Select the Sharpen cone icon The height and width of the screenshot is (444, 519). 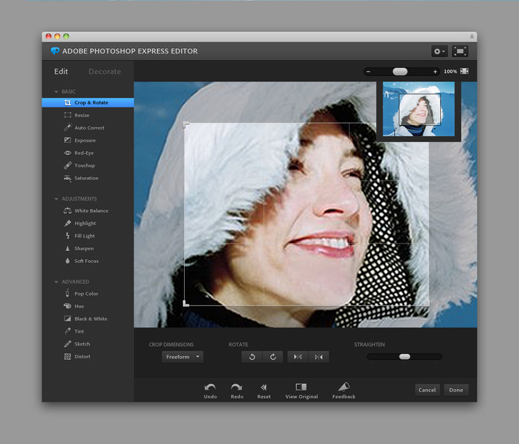pos(68,248)
